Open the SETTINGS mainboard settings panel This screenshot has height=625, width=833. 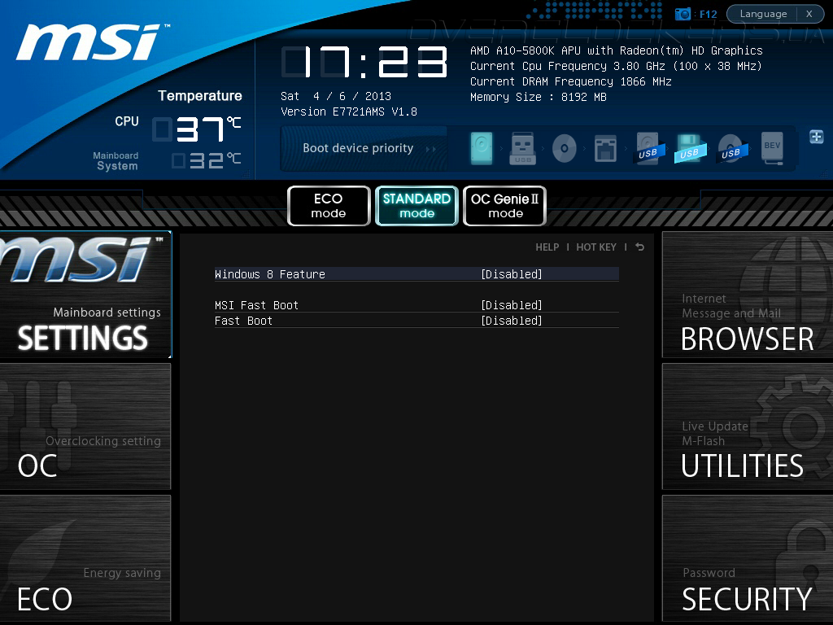click(x=85, y=295)
